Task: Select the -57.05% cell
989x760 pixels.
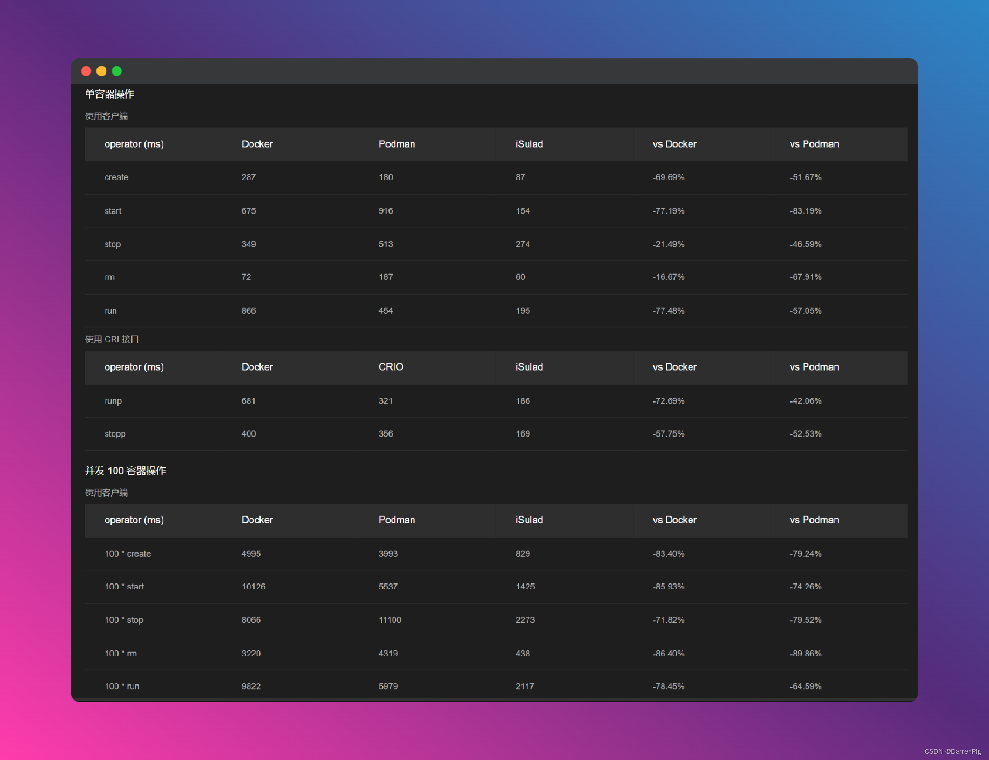Action: click(806, 311)
